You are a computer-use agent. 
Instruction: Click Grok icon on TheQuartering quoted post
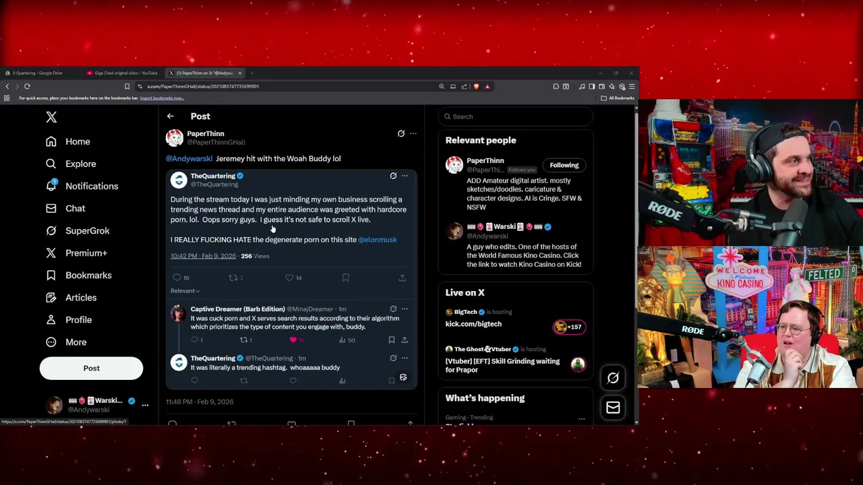coord(393,176)
